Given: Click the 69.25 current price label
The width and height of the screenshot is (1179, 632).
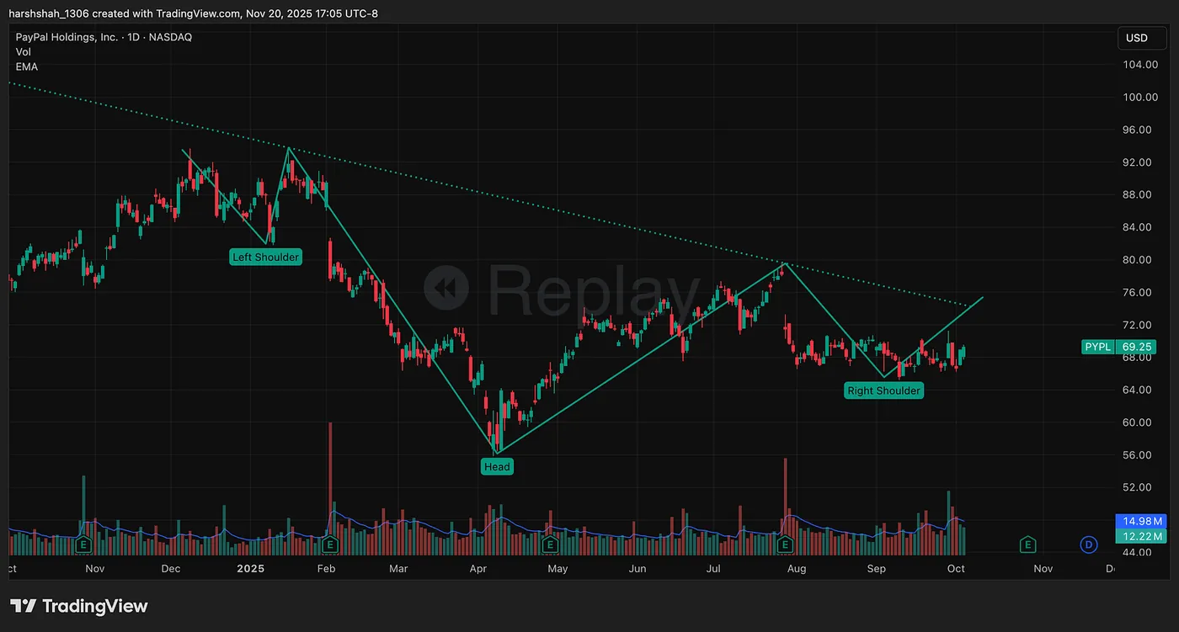Looking at the screenshot, I should (1136, 347).
